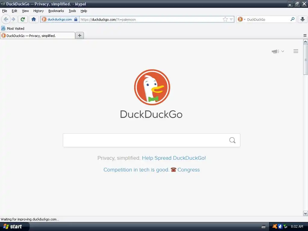The image size is (308, 231).
Task: Click the DuckDuckGo wordmark text
Action: [151, 114]
